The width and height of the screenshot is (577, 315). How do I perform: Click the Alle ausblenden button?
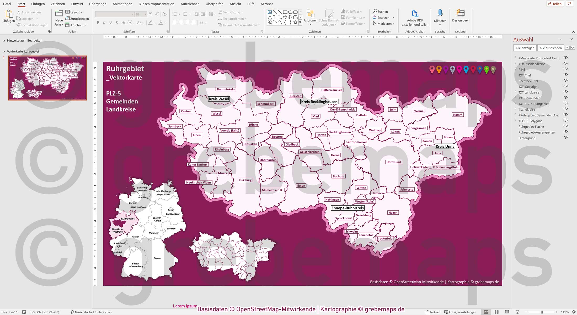550,48
